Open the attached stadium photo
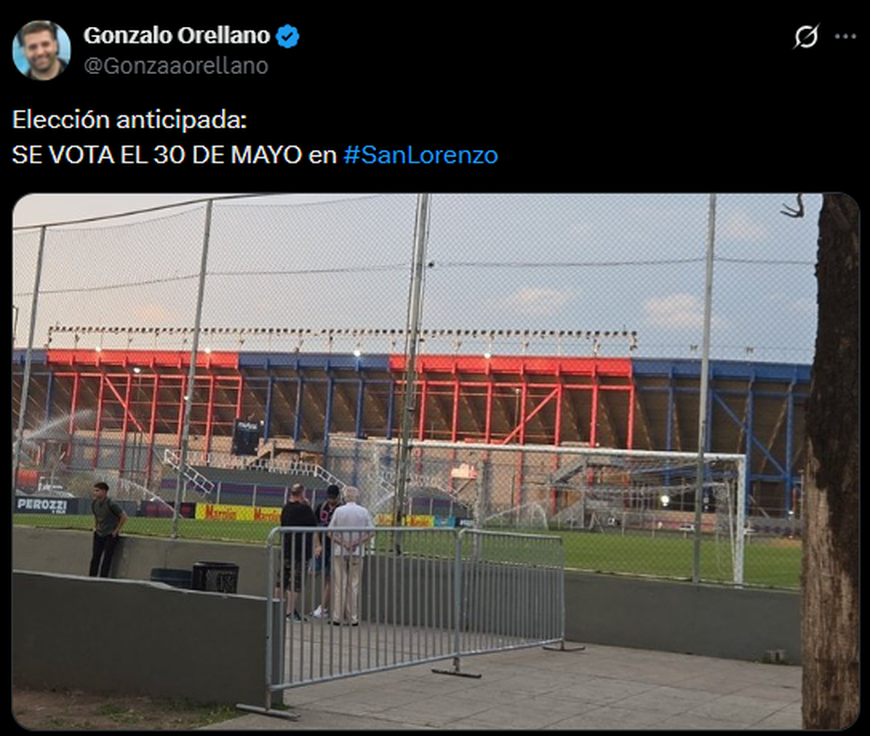The width and height of the screenshot is (870, 736). click(436, 461)
